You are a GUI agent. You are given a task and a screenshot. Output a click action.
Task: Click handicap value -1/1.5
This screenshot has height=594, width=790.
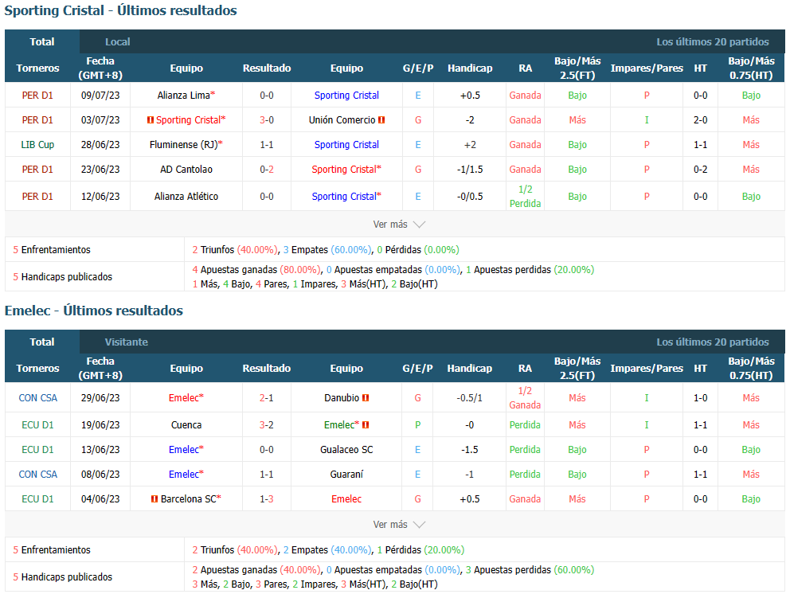(470, 170)
